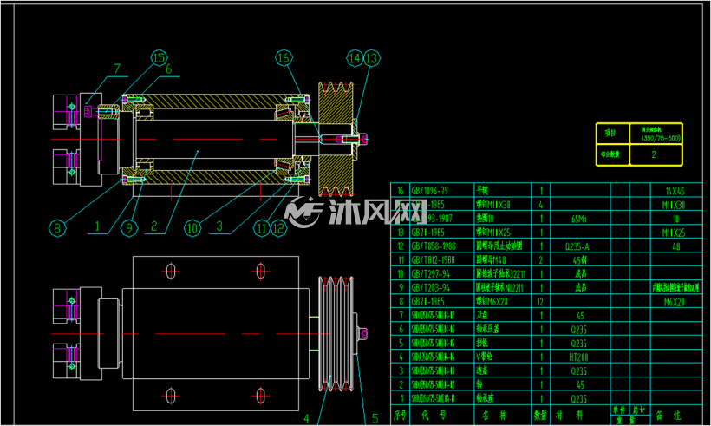Select the 65Mn material cell
711x426 pixels.
579,220
